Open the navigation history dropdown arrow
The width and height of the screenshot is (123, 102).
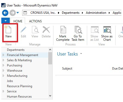pyautogui.click(x=18, y=13)
